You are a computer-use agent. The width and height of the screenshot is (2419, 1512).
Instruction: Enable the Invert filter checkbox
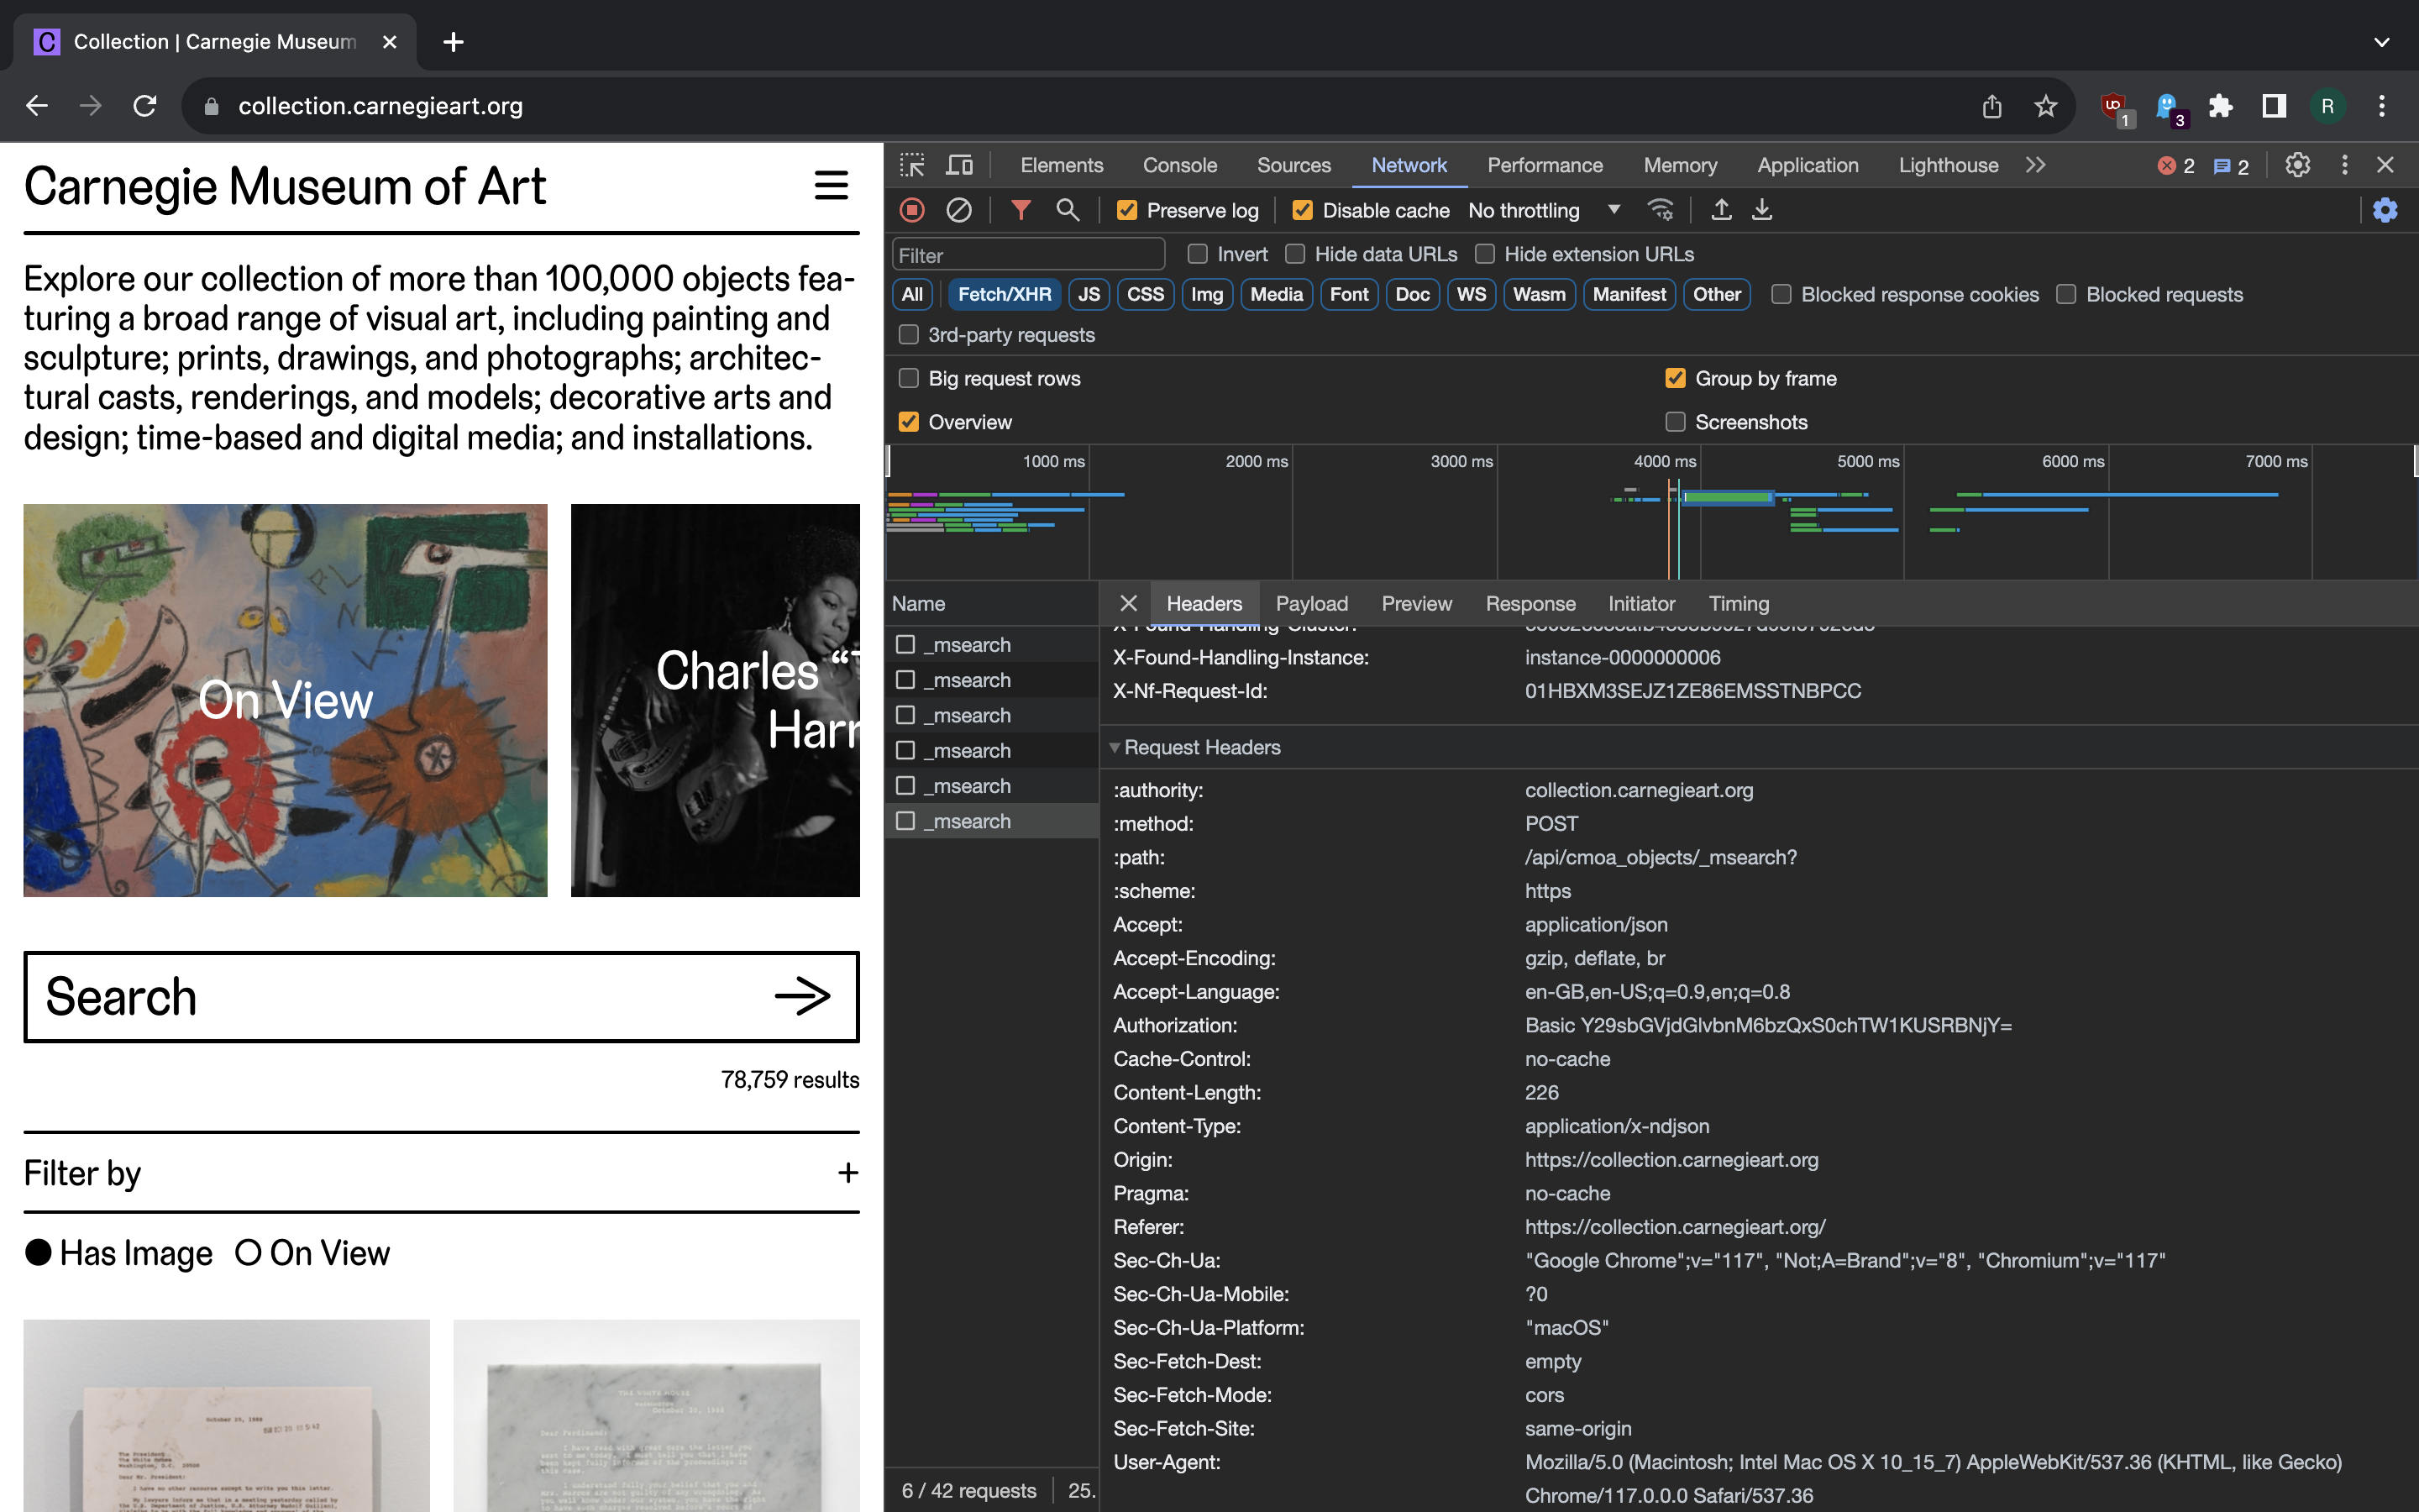(x=1197, y=254)
